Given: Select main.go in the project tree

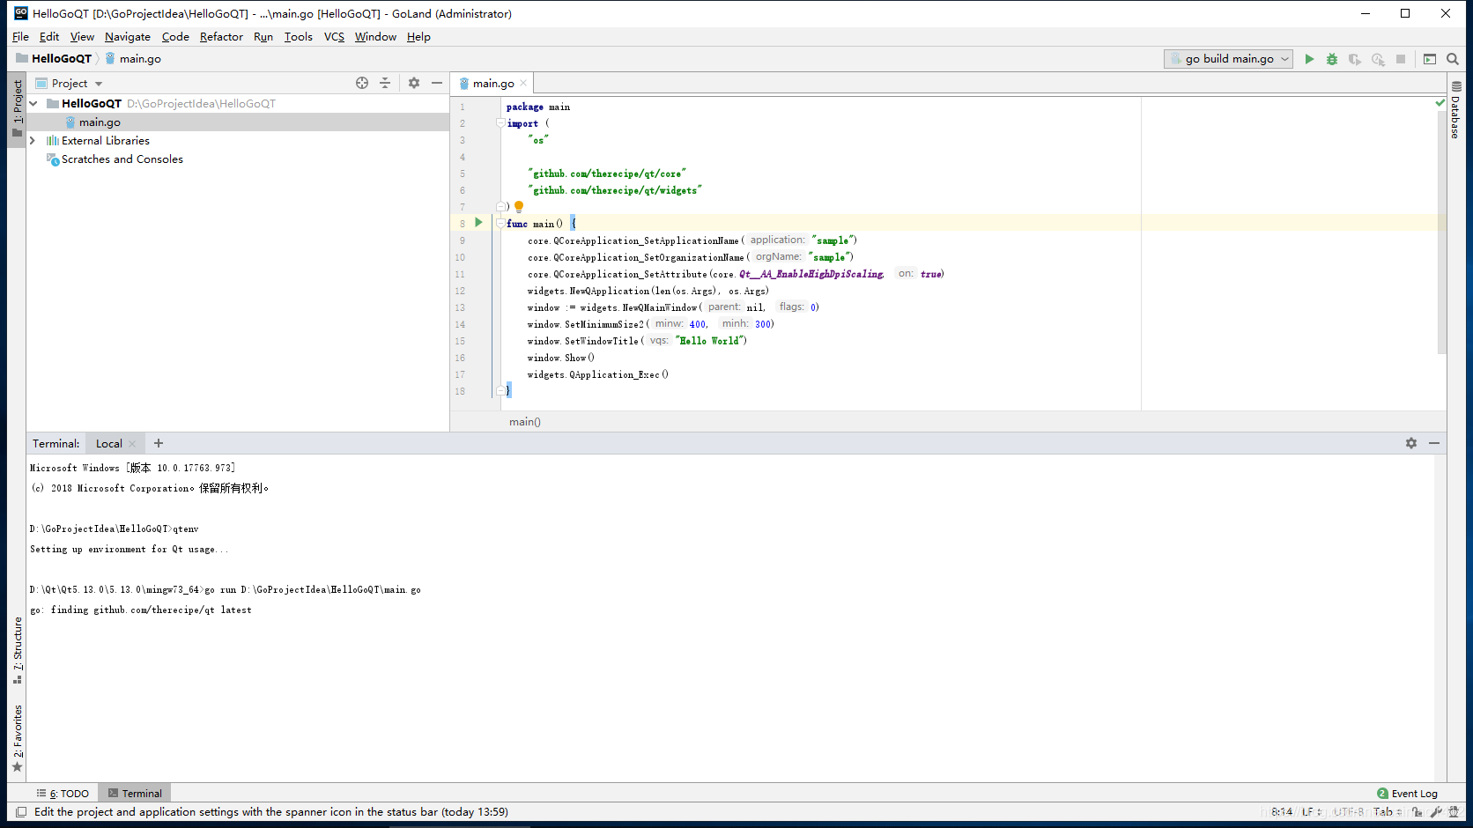Looking at the screenshot, I should pos(100,122).
